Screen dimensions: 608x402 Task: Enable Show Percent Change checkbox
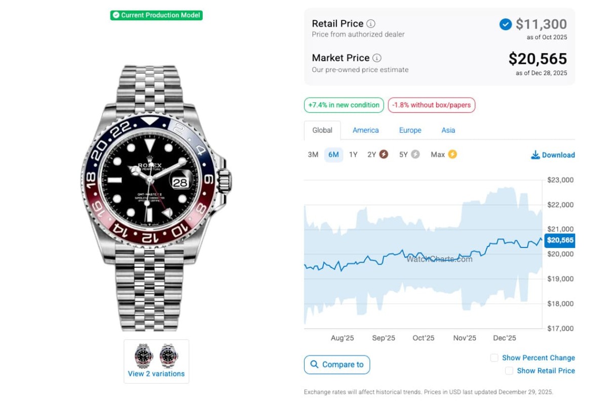494,358
